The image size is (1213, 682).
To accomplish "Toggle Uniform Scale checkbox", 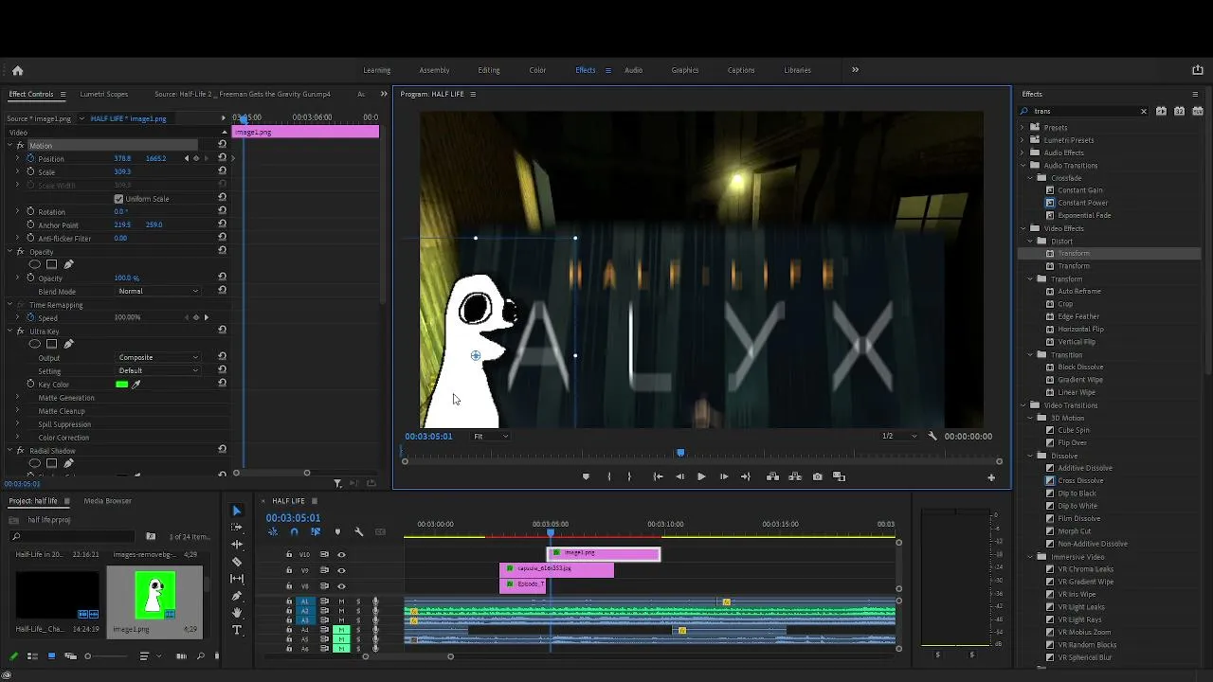I will tap(118, 199).
